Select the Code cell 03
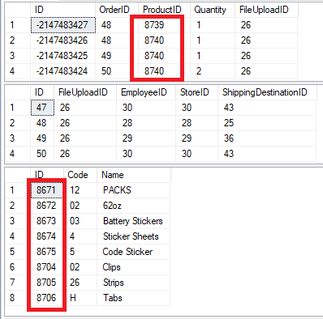The image size is (323, 319). 80,221
